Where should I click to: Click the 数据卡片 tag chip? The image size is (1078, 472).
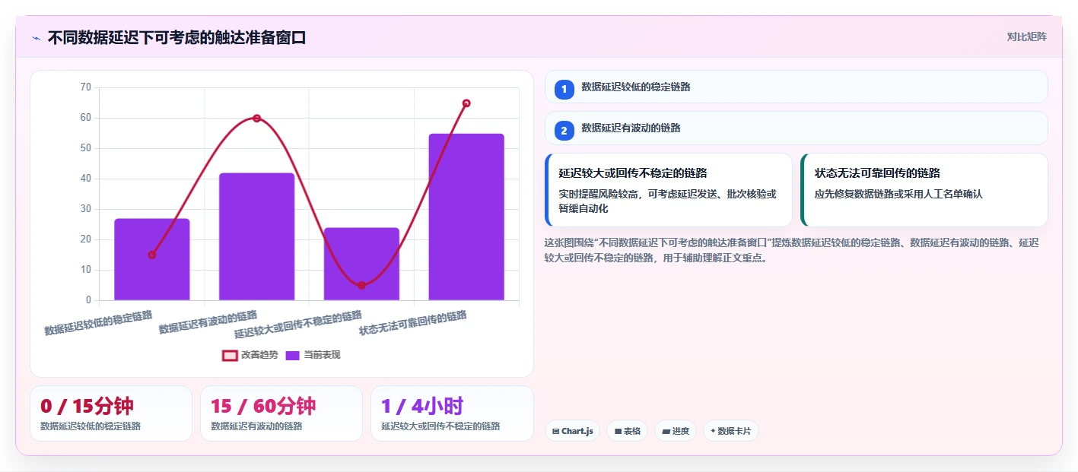pyautogui.click(x=730, y=431)
